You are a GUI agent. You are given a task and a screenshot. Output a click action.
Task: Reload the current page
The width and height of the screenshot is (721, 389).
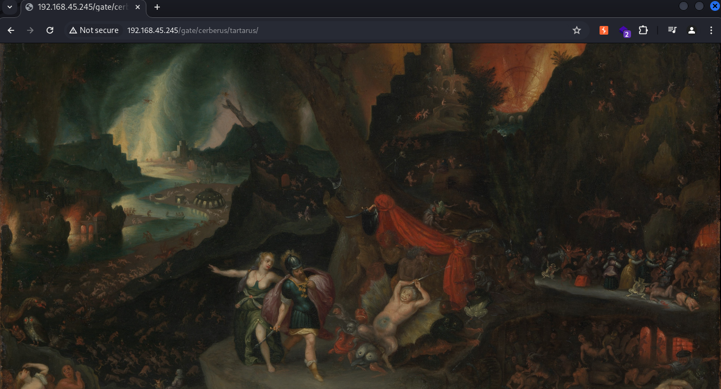pyautogui.click(x=50, y=30)
